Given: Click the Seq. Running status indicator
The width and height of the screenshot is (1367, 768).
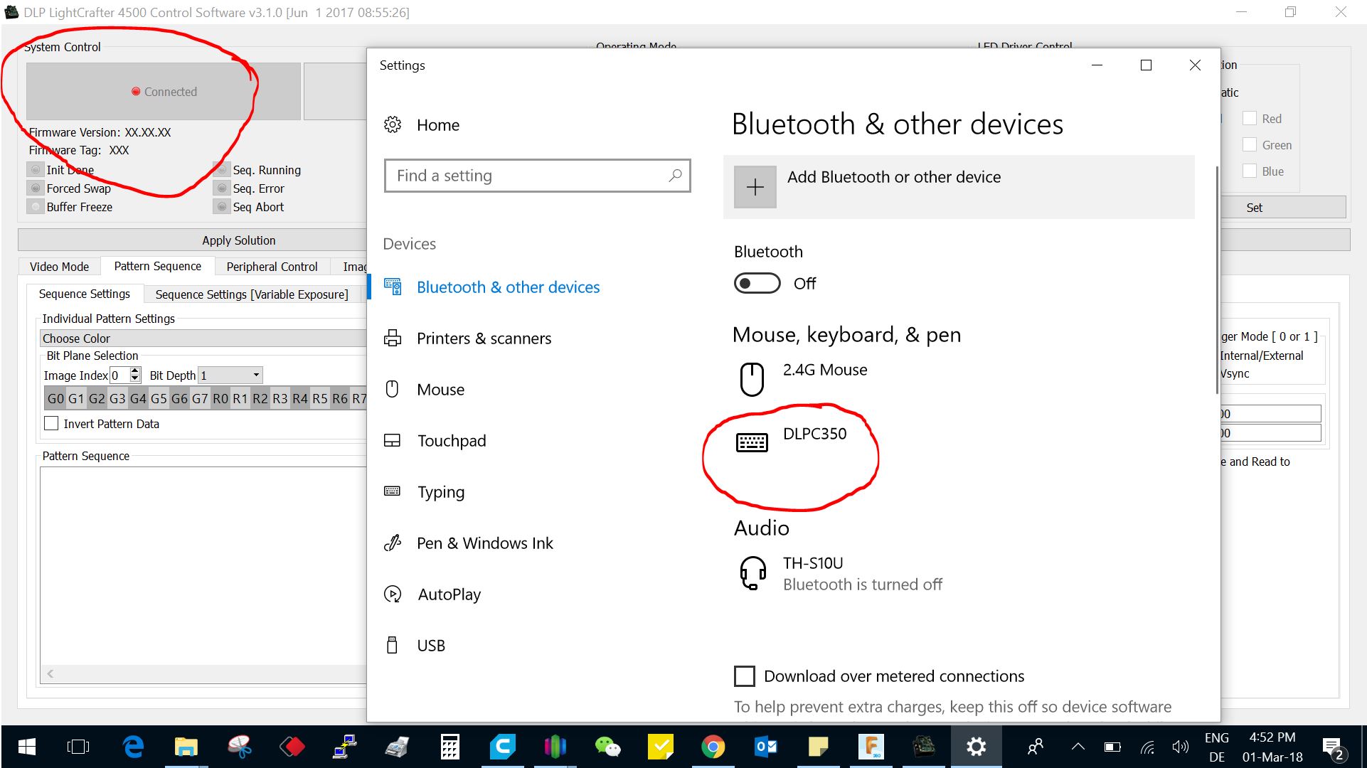Looking at the screenshot, I should [x=222, y=170].
